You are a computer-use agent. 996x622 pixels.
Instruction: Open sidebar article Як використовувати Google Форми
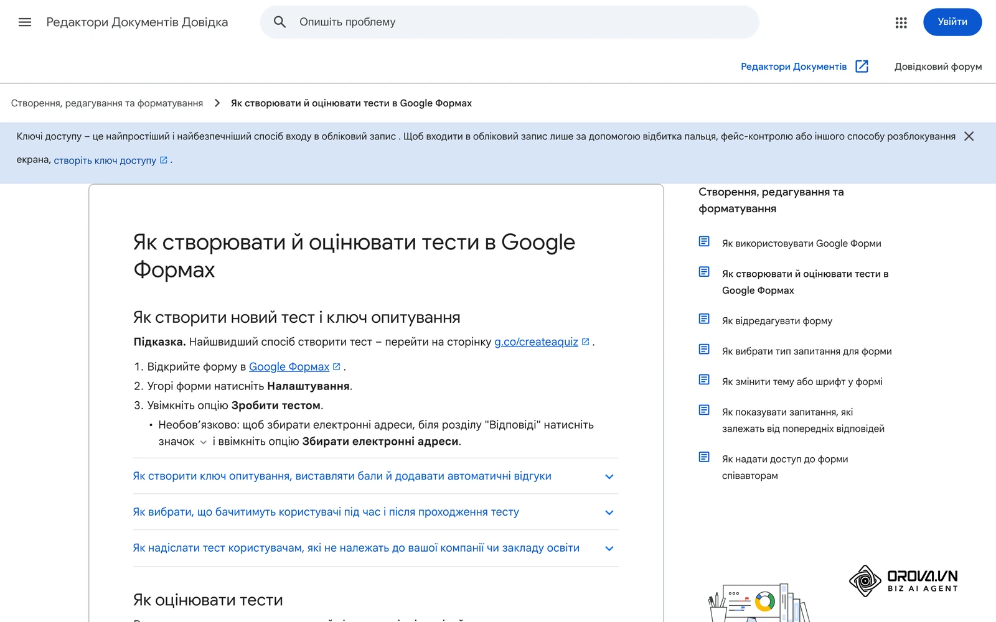[x=801, y=244]
